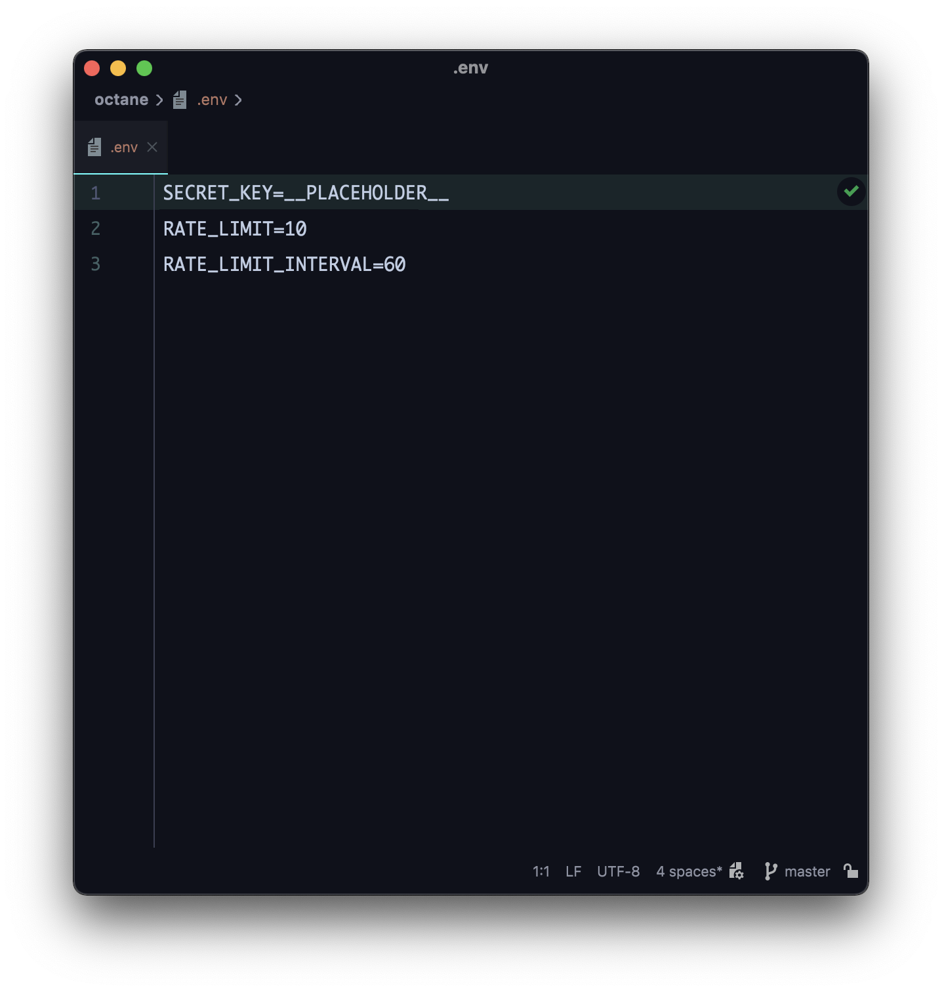942x992 pixels.
Task: Change LF line ending setting
Action: click(573, 871)
